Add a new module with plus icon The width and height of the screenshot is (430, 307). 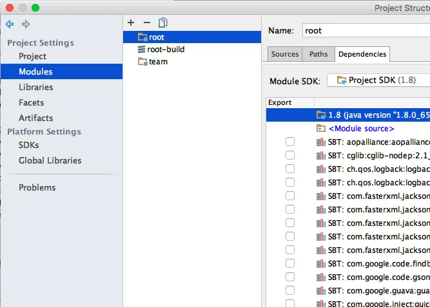pos(131,23)
